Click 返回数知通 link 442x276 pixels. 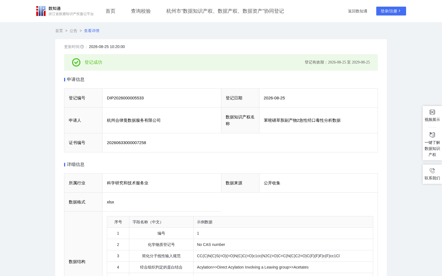tap(358, 11)
